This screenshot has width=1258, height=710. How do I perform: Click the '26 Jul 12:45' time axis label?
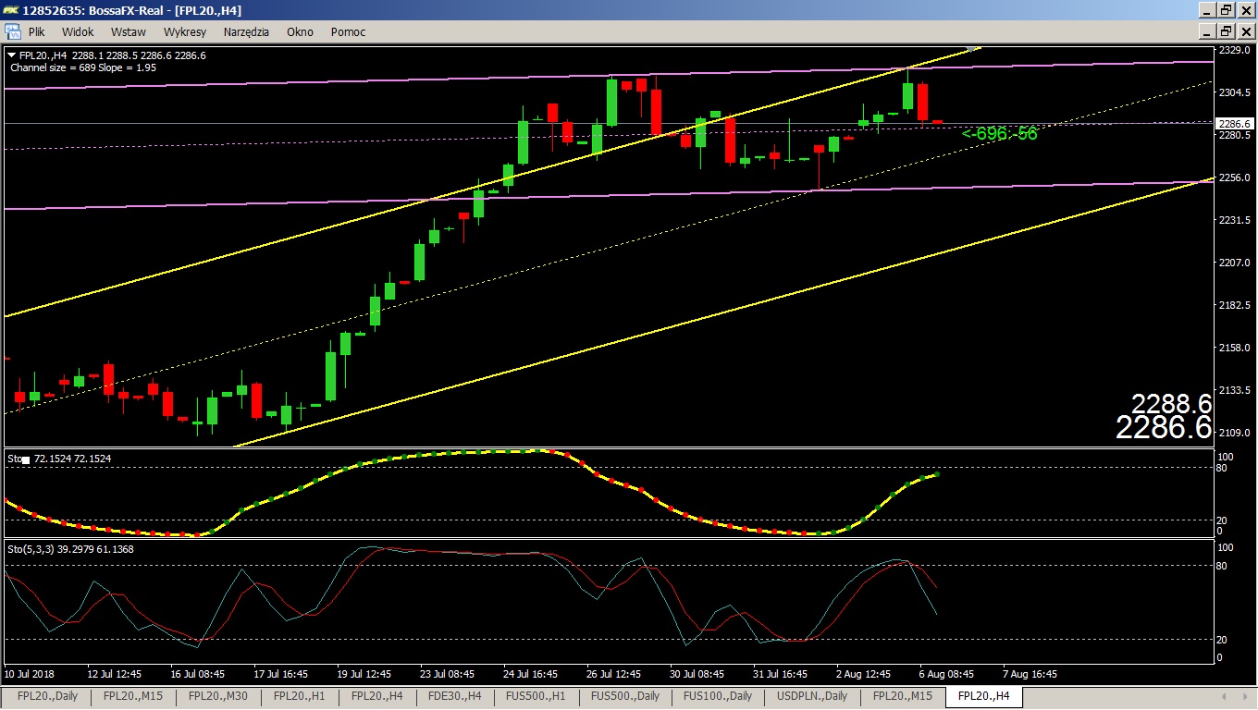pyautogui.click(x=614, y=674)
